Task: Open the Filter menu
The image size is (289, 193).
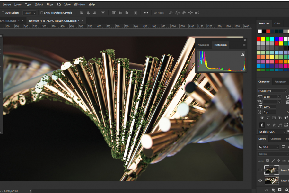Action: pyautogui.click(x=50, y=5)
